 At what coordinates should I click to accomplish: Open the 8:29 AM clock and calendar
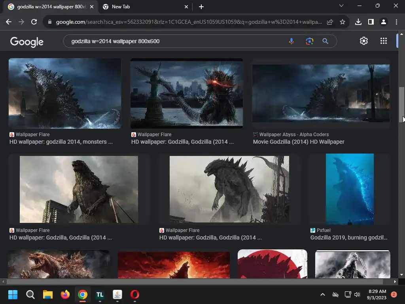[377, 294]
